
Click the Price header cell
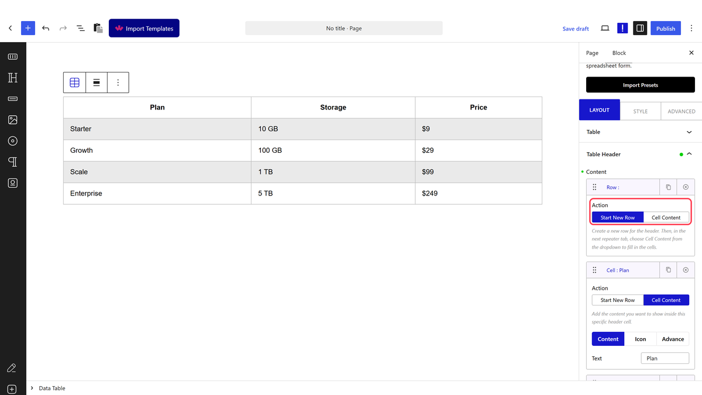[479, 108]
